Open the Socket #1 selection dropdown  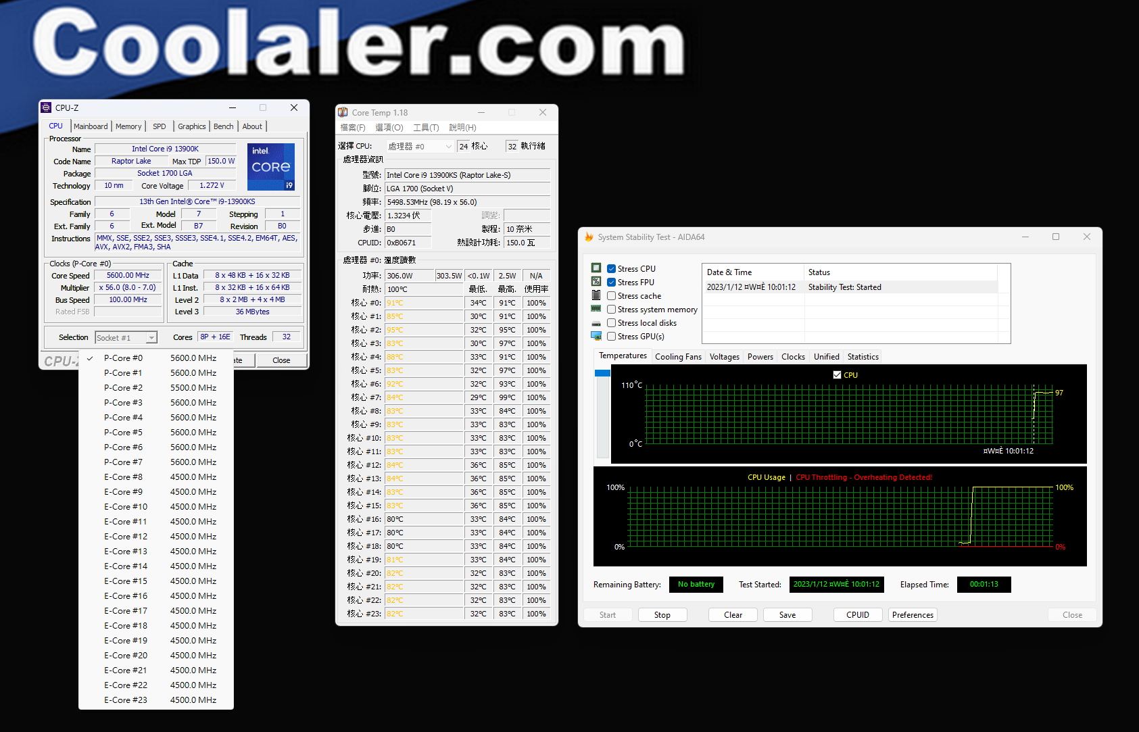tap(126, 337)
